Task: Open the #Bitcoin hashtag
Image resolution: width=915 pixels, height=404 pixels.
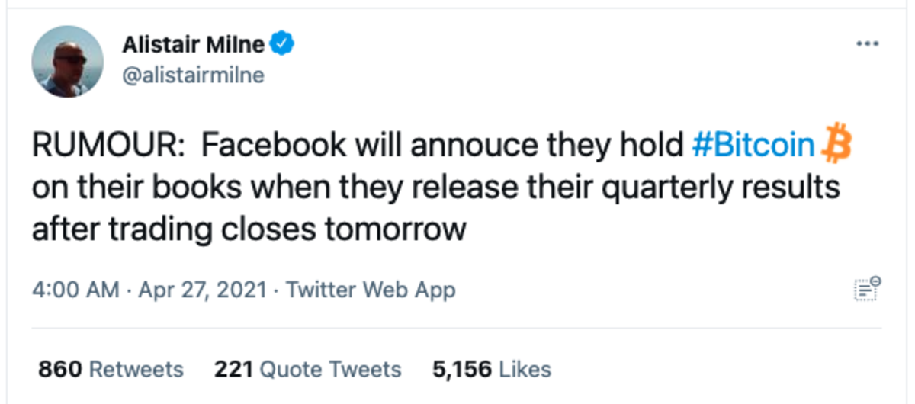Action: tap(753, 146)
